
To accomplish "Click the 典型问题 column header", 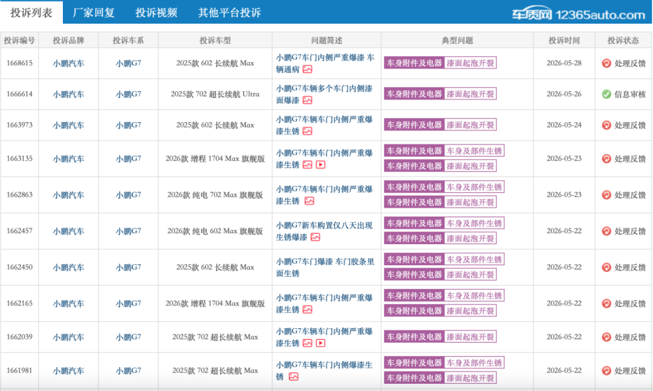I will 457,40.
